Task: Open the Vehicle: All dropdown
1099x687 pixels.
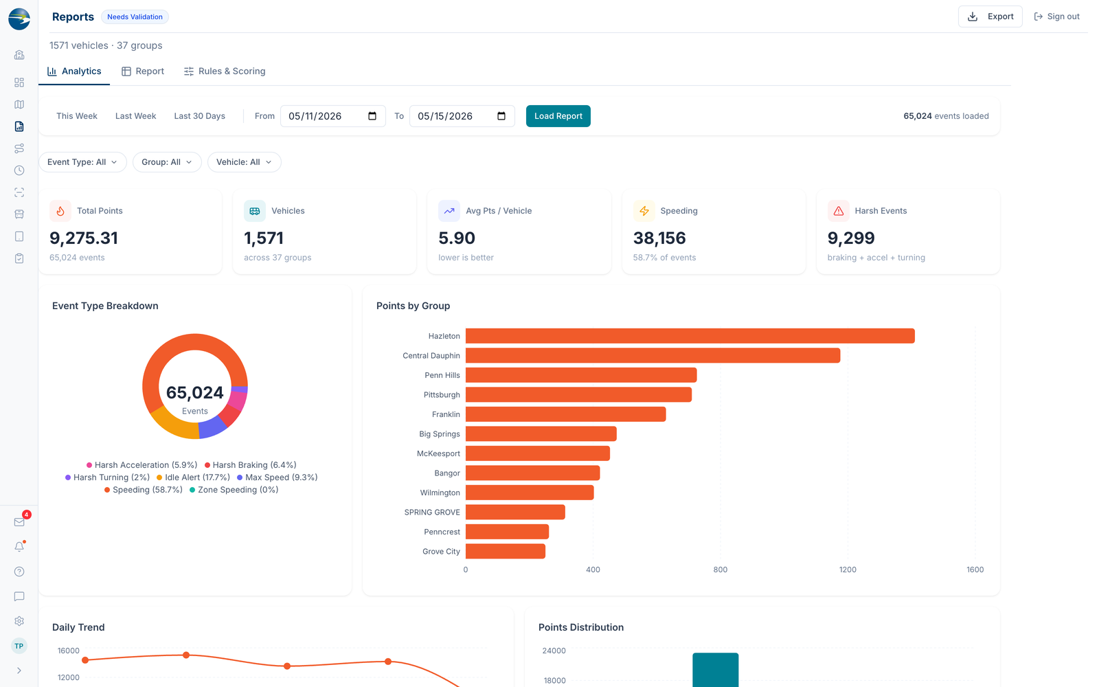Action: [245, 162]
